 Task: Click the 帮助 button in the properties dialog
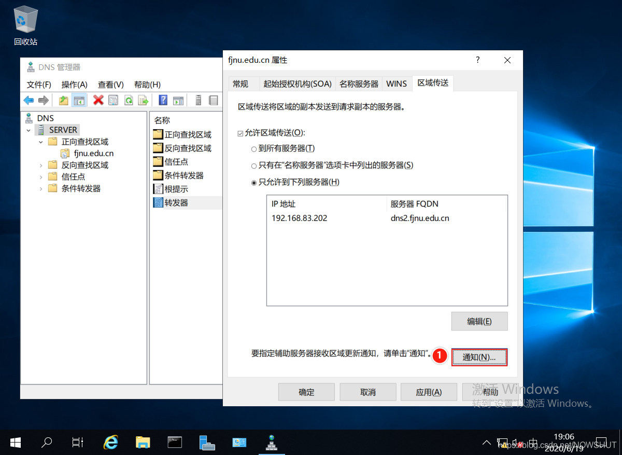(x=490, y=392)
